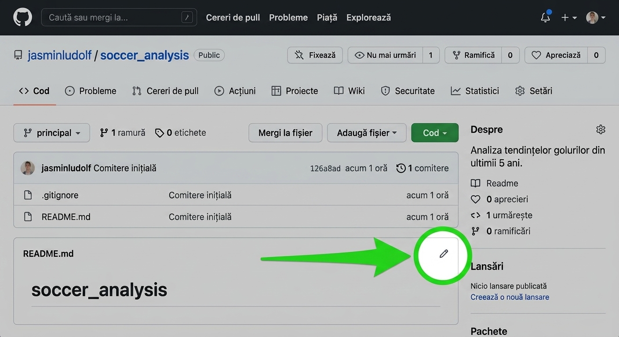Expand the green Cod dropdown
This screenshot has height=337, width=619.
point(435,133)
